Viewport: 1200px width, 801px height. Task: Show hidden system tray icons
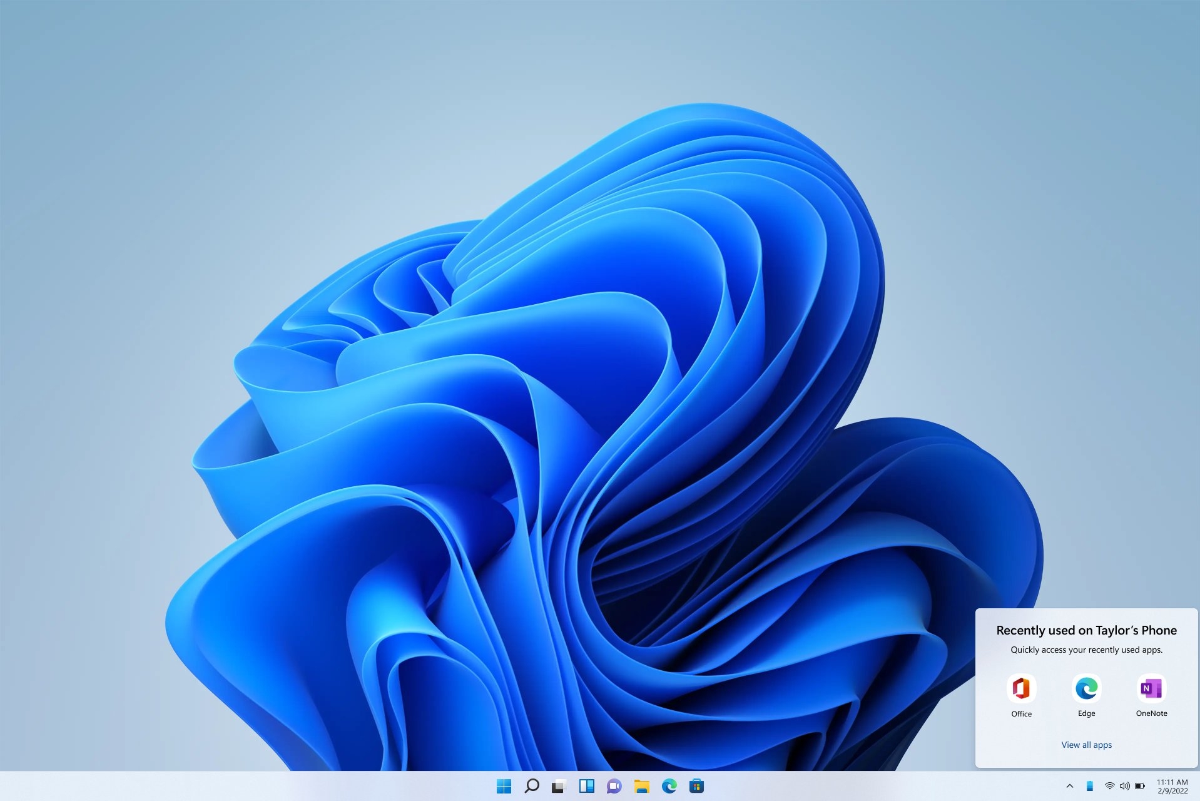(1070, 786)
